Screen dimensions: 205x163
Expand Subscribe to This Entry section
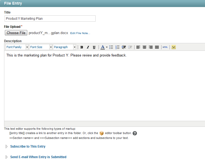[x=28, y=147]
